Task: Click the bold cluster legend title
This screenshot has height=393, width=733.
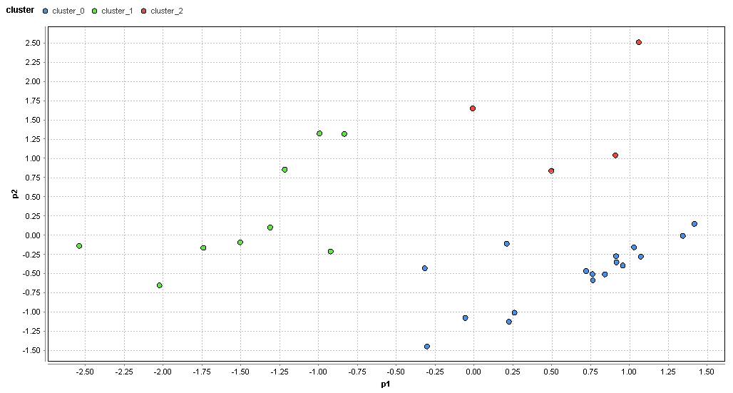Action: (x=20, y=10)
